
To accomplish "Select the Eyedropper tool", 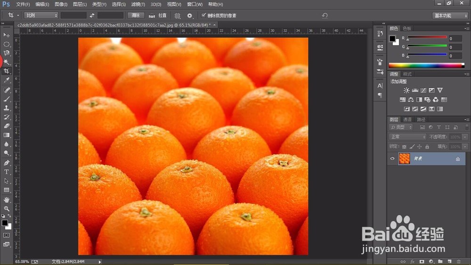I will 6,80.
